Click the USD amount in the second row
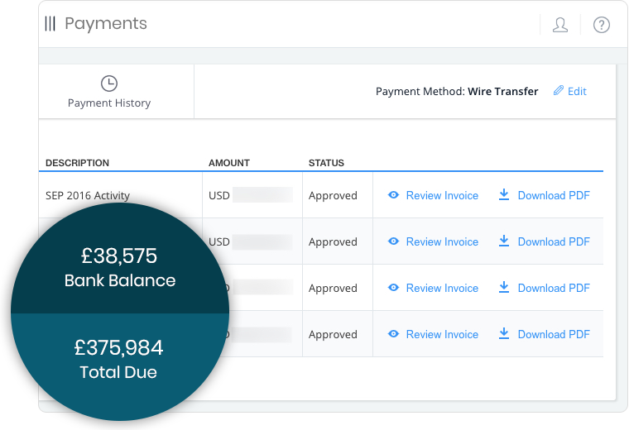 (251, 241)
